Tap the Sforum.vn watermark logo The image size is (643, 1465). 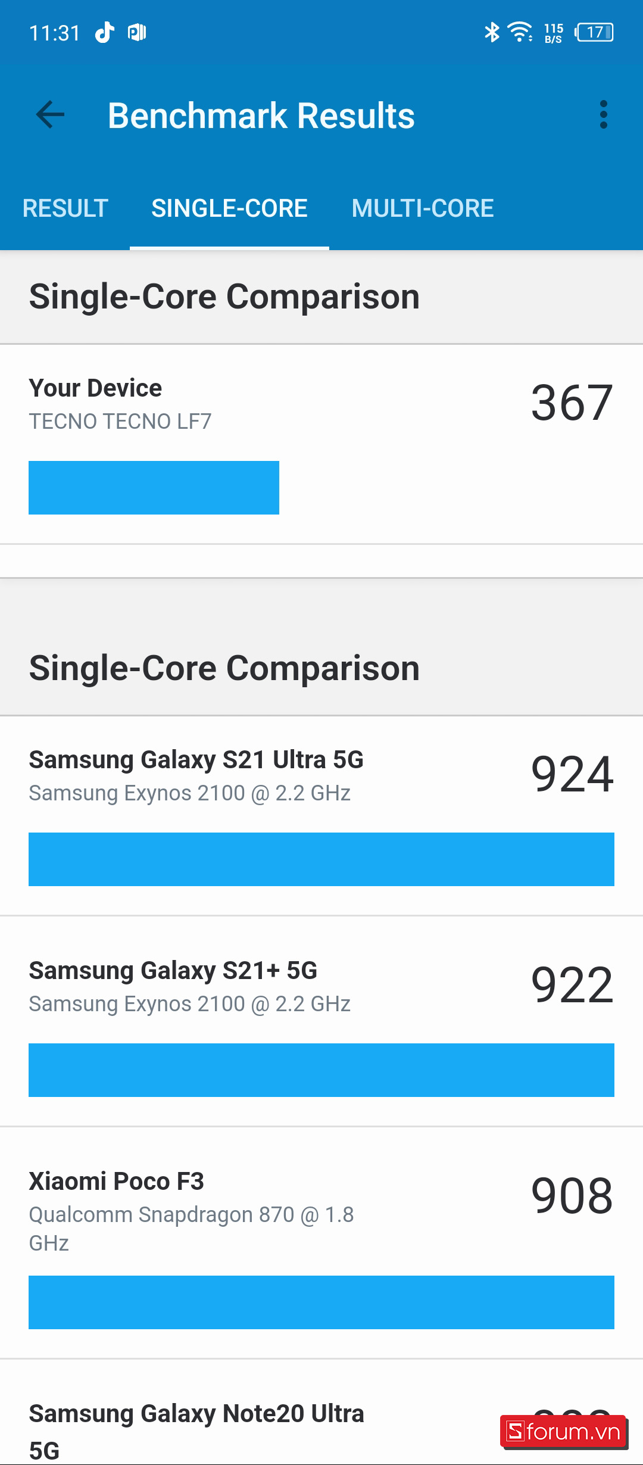pyautogui.click(x=563, y=1431)
